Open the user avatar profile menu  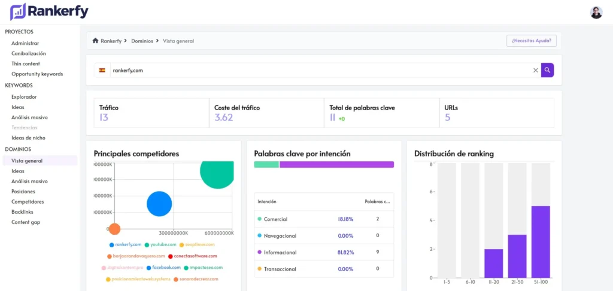point(596,13)
